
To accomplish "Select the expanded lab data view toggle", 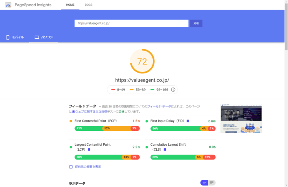I will pos(212,183).
